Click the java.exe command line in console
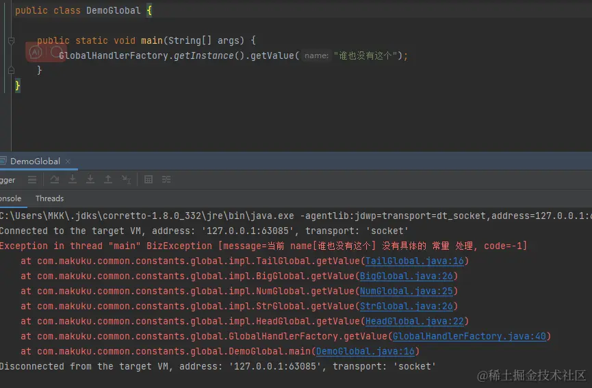Viewport: 592px width, 388px height. (296, 216)
